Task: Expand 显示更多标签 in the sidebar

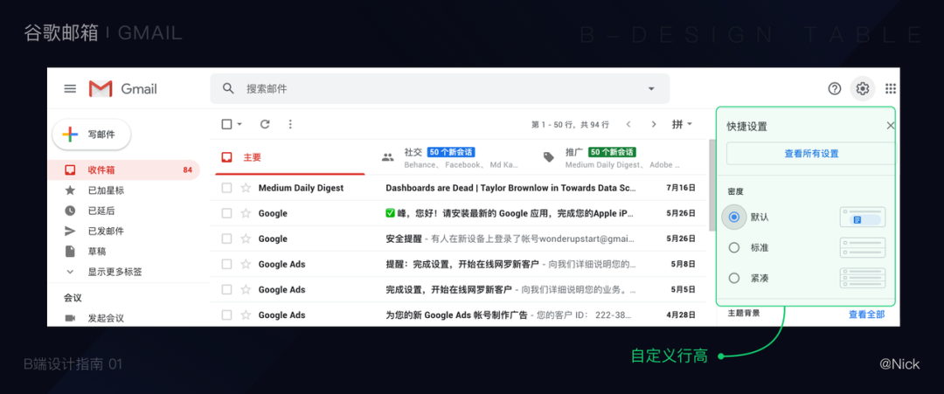Action: [x=115, y=272]
